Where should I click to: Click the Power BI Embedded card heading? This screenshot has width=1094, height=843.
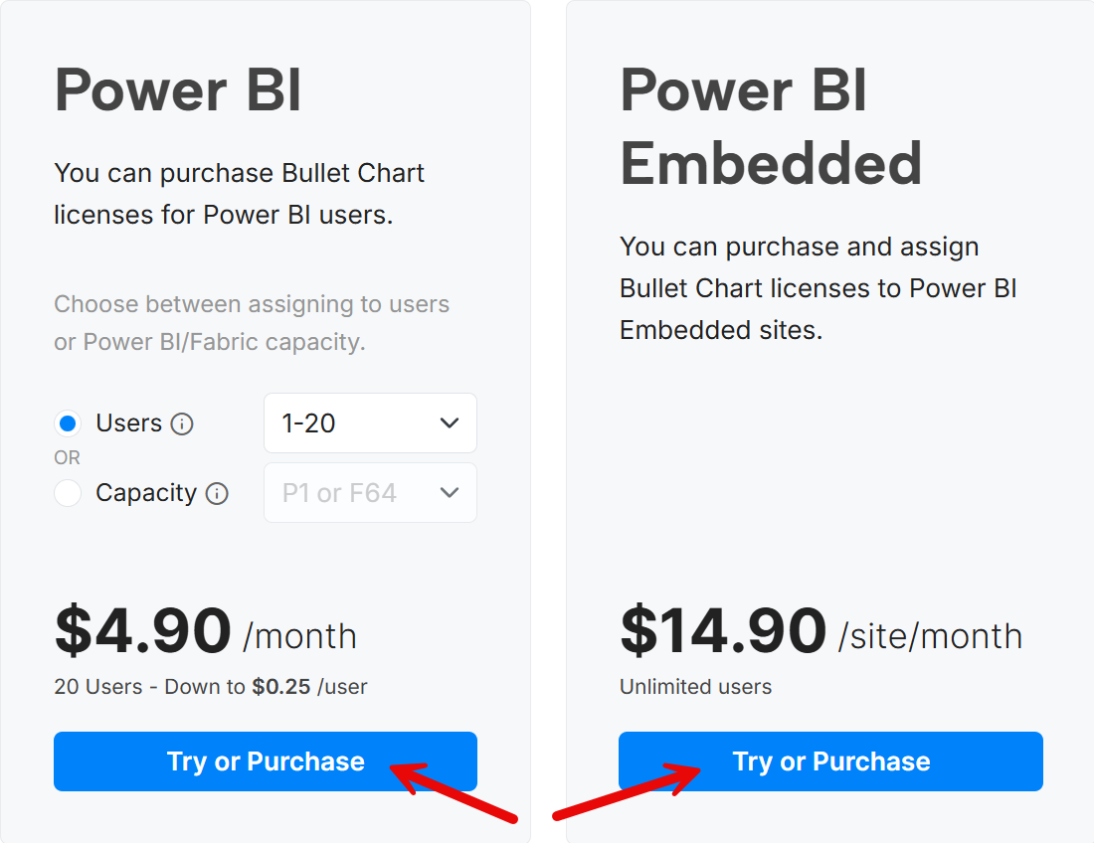click(x=771, y=127)
